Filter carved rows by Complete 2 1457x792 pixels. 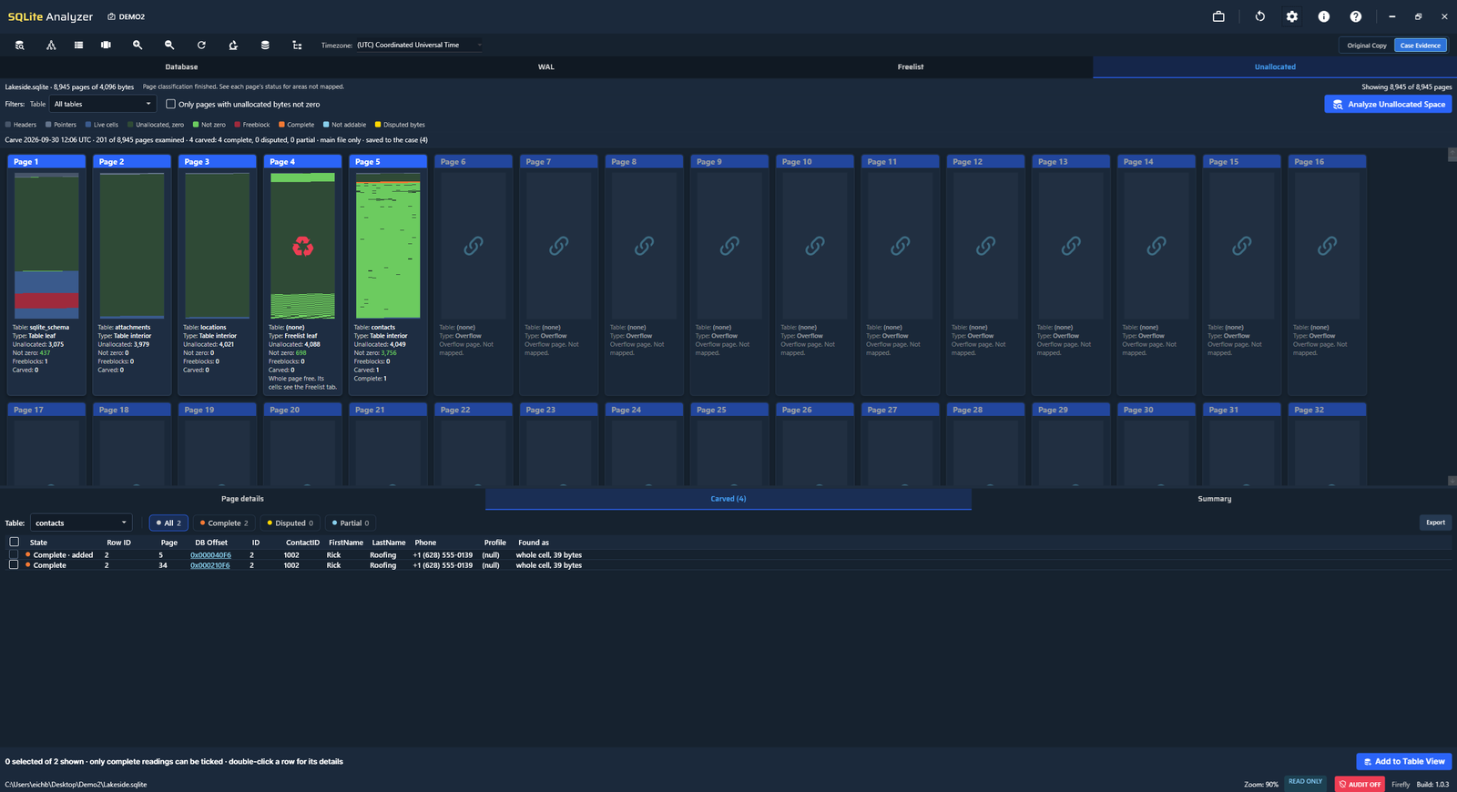224,523
